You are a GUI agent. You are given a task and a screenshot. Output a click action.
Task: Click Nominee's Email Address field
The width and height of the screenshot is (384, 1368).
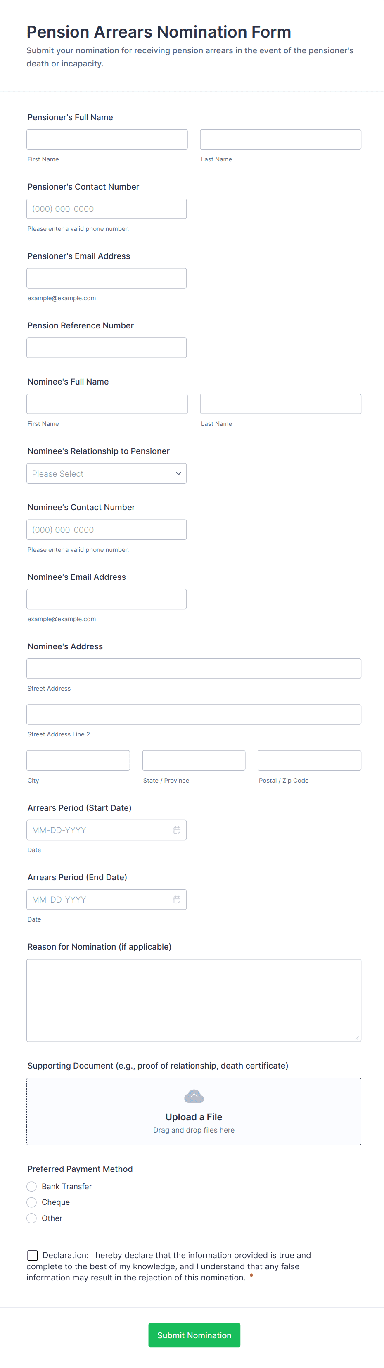(x=106, y=599)
